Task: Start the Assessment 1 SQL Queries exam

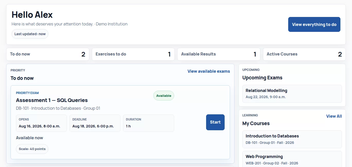Action: [215, 122]
